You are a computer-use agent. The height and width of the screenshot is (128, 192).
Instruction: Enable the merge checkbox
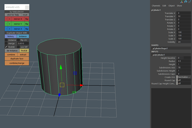tap(6, 43)
